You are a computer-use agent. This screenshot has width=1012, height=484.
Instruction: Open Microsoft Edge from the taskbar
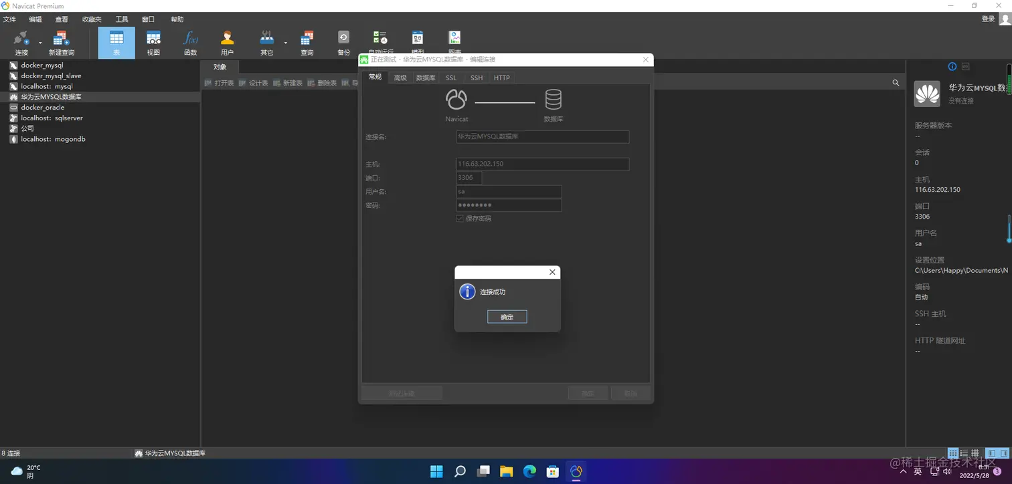[x=529, y=471]
